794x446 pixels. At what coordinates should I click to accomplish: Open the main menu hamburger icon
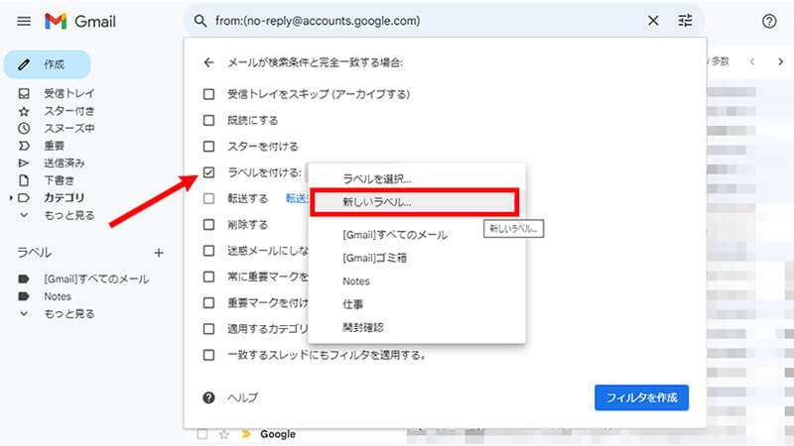(24, 21)
